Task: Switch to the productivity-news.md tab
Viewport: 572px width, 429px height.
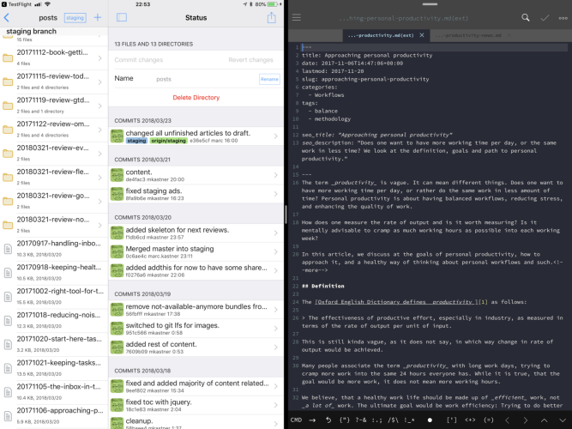Action: [468, 36]
